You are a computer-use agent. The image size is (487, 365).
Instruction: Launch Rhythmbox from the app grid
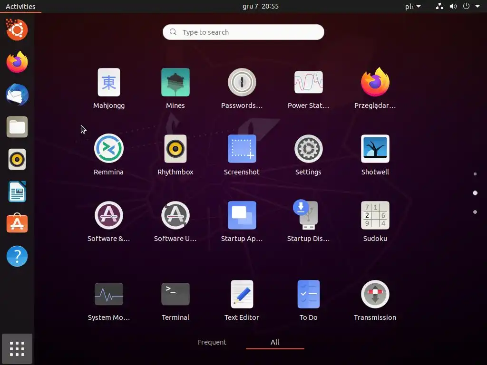(175, 154)
